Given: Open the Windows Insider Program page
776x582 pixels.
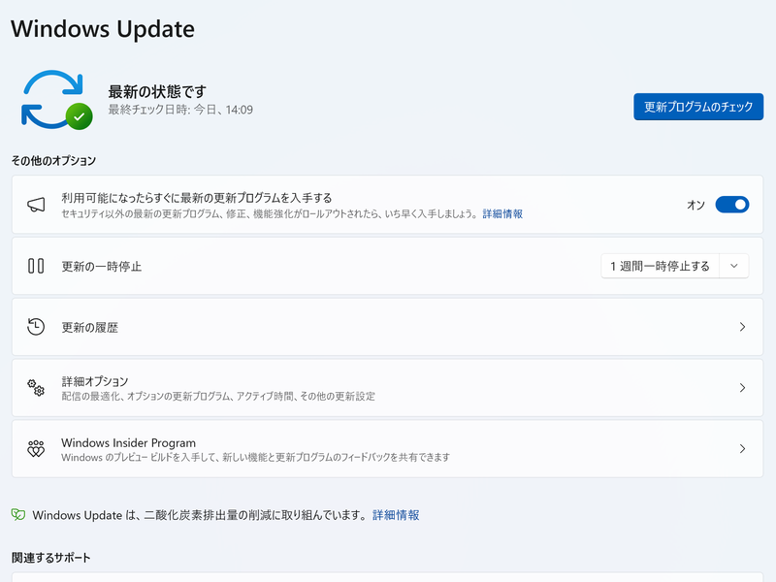Looking at the screenshot, I should coord(388,448).
